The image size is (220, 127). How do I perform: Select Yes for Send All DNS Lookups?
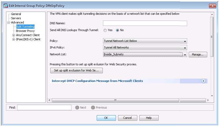coord(105,30)
